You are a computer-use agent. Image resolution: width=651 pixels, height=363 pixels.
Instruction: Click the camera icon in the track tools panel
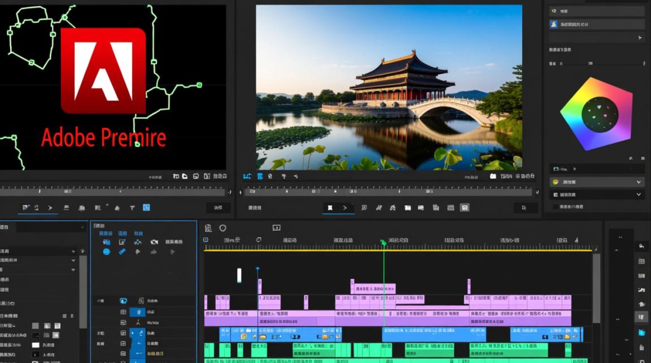click(x=154, y=242)
